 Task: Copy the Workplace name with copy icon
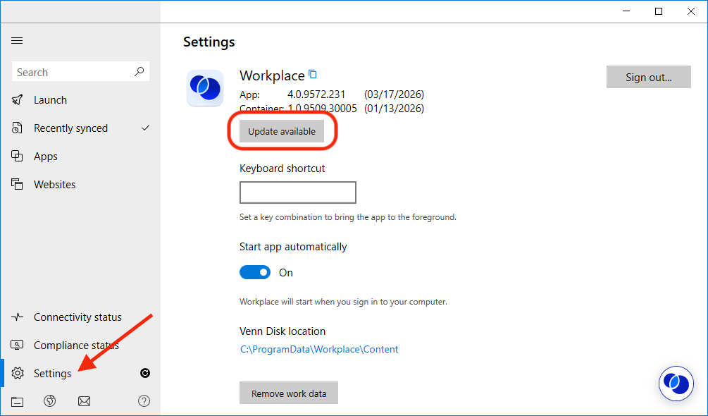(312, 74)
